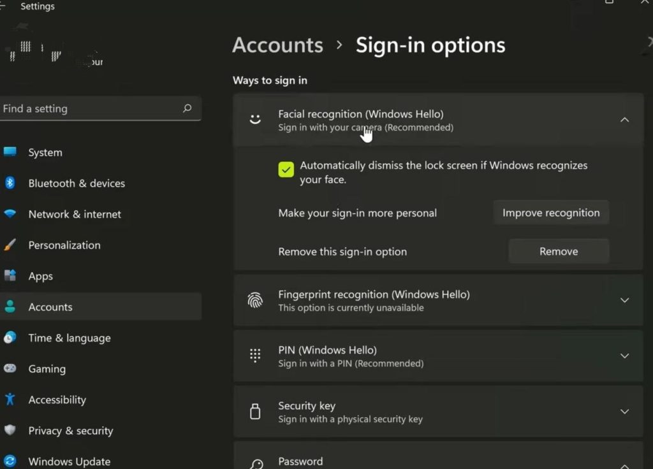The height and width of the screenshot is (469, 653).
Task: Collapse the Password section chevron
Action: click(624, 465)
